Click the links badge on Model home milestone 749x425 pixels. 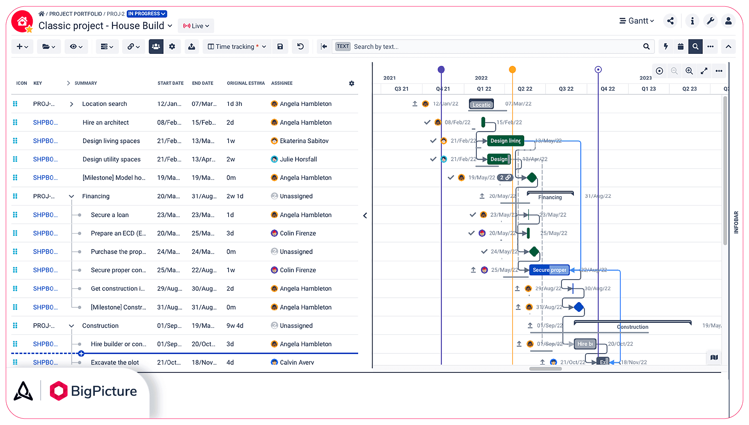pos(505,177)
